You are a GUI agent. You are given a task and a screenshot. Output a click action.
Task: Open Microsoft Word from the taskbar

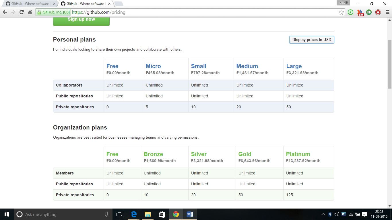pyautogui.click(x=190, y=214)
